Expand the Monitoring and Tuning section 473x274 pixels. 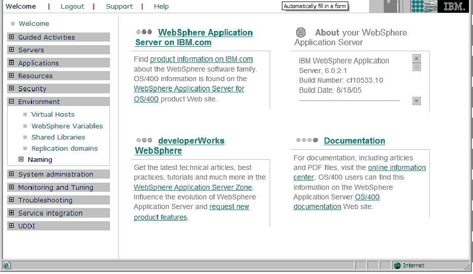click(x=12, y=187)
